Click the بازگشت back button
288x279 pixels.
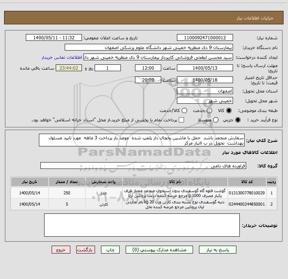point(86,250)
